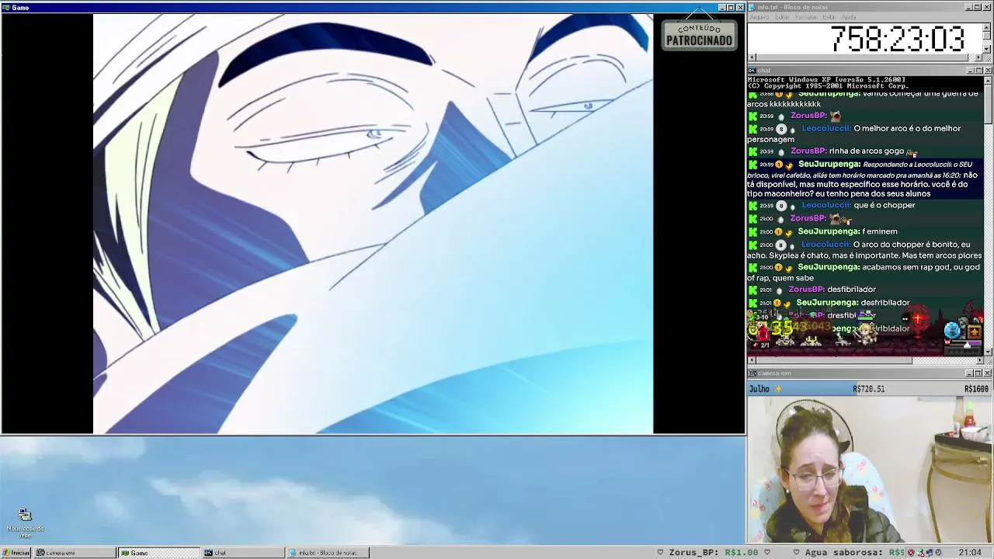The width and height of the screenshot is (994, 559).
Task: Click ZorusBP's 'desfibrilador' message at 21:01
Action: (852, 290)
